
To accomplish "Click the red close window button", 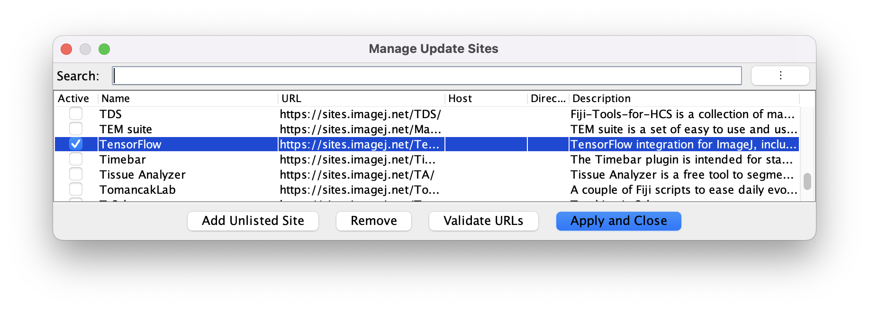I will (x=66, y=49).
